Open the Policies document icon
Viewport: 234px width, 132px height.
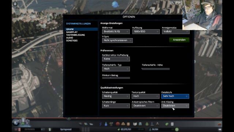click(172, 124)
